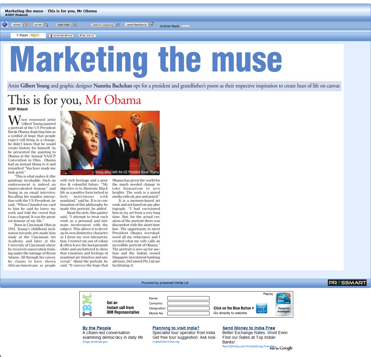The height and width of the screenshot is (357, 371).
Task: Click the IBM logo in ad
Action: [87, 304]
